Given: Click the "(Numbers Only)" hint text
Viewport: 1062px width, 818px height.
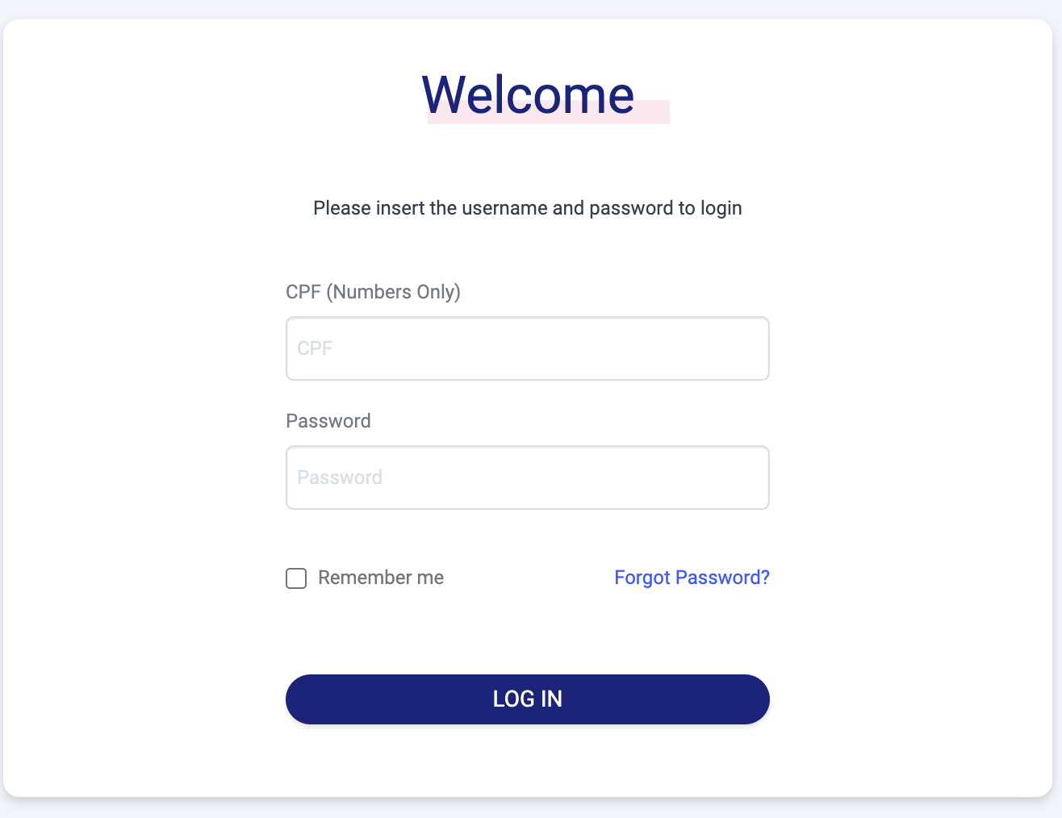Looking at the screenshot, I should (393, 292).
